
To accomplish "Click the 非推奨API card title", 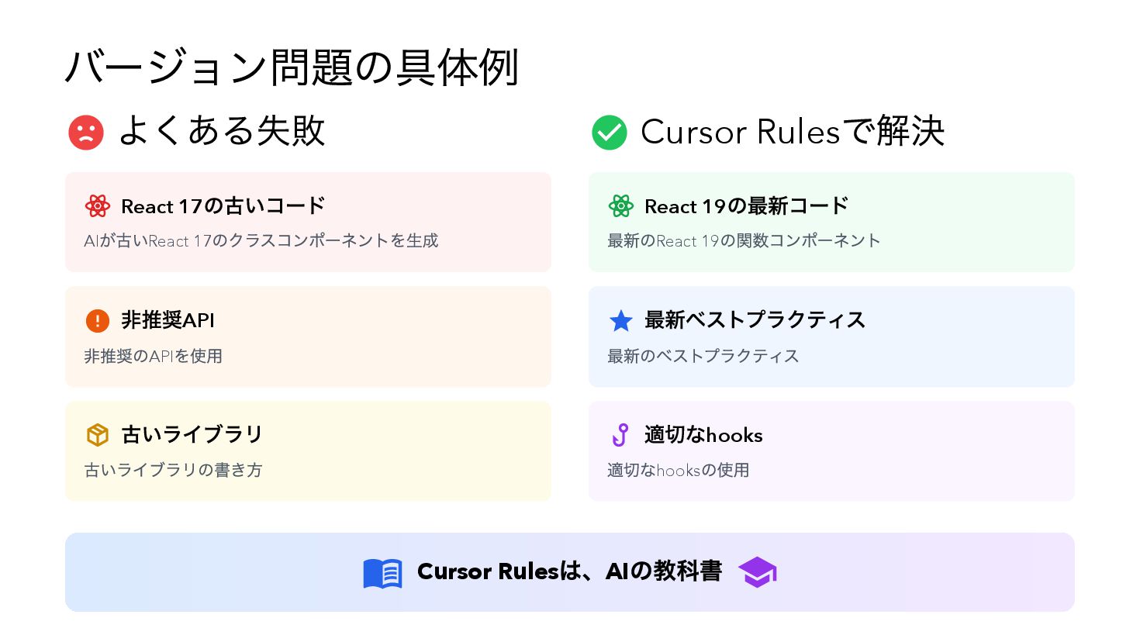I will (168, 320).
